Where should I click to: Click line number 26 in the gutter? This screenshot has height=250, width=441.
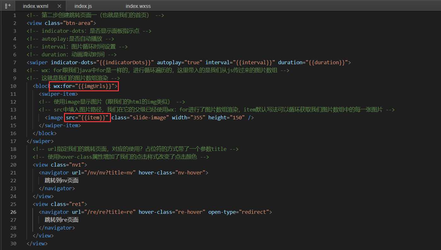tap(13, 212)
